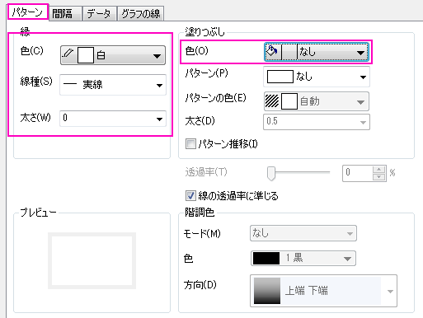Click the empty pattern preview swatch

280,77
